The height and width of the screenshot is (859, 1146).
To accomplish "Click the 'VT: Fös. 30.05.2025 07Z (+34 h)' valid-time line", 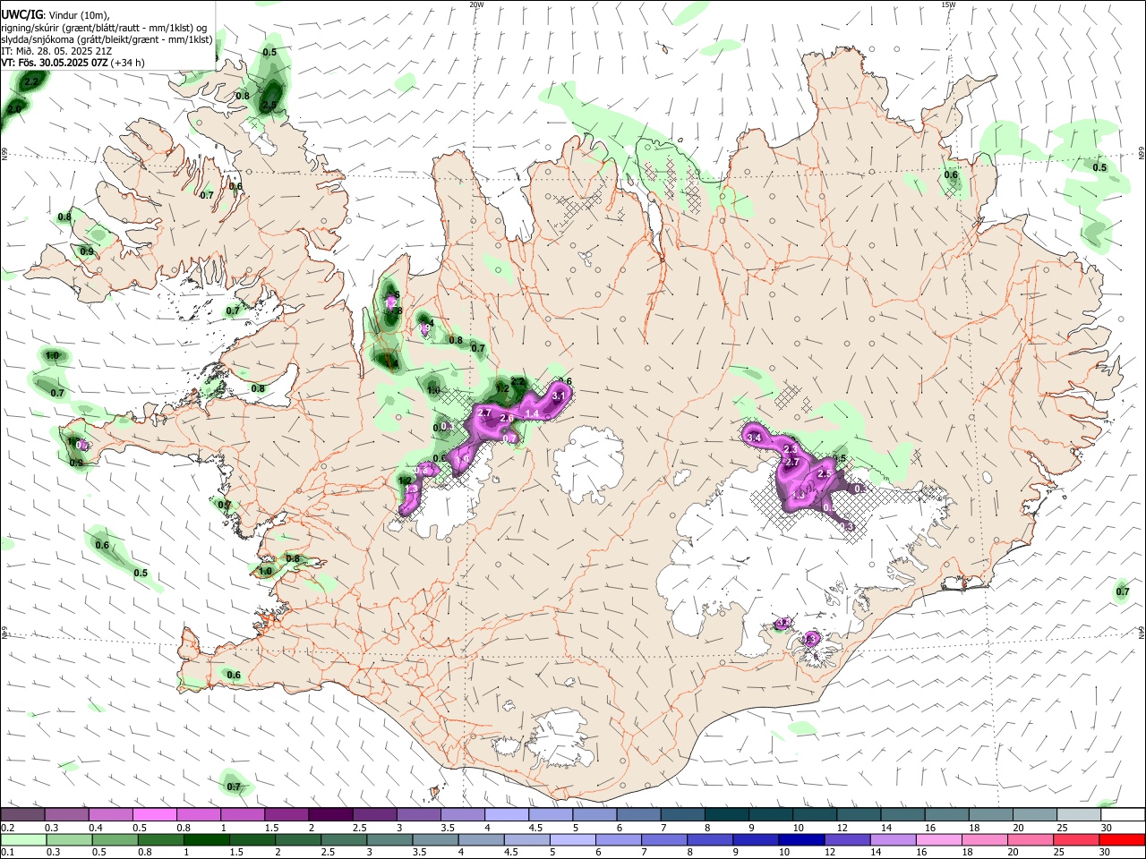I will (x=73, y=63).
